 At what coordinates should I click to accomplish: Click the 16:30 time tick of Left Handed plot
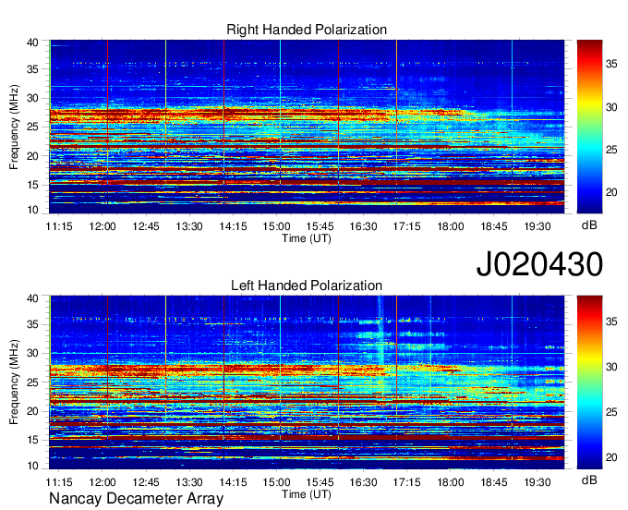coord(363,482)
